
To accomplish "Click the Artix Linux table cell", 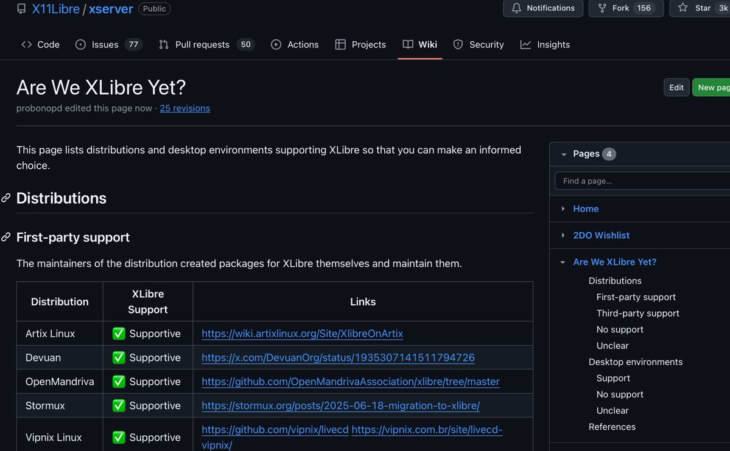I will click(x=60, y=333).
